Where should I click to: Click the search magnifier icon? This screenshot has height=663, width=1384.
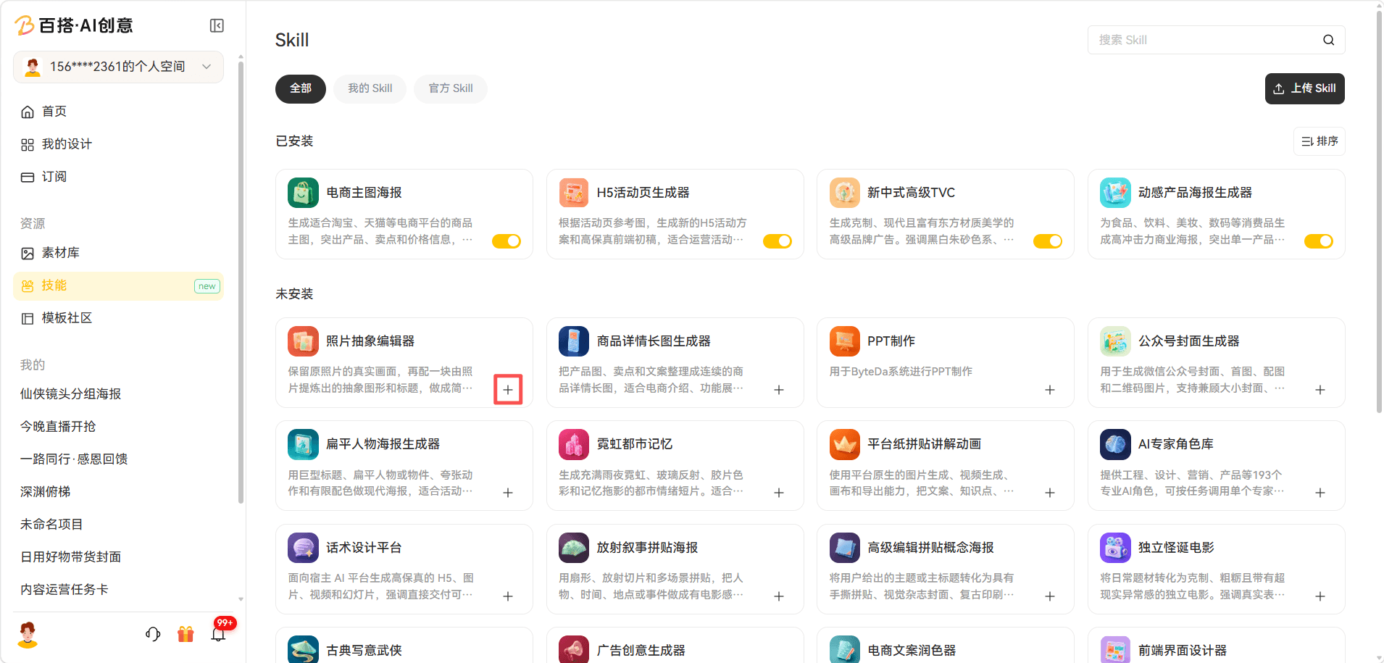[x=1328, y=40]
